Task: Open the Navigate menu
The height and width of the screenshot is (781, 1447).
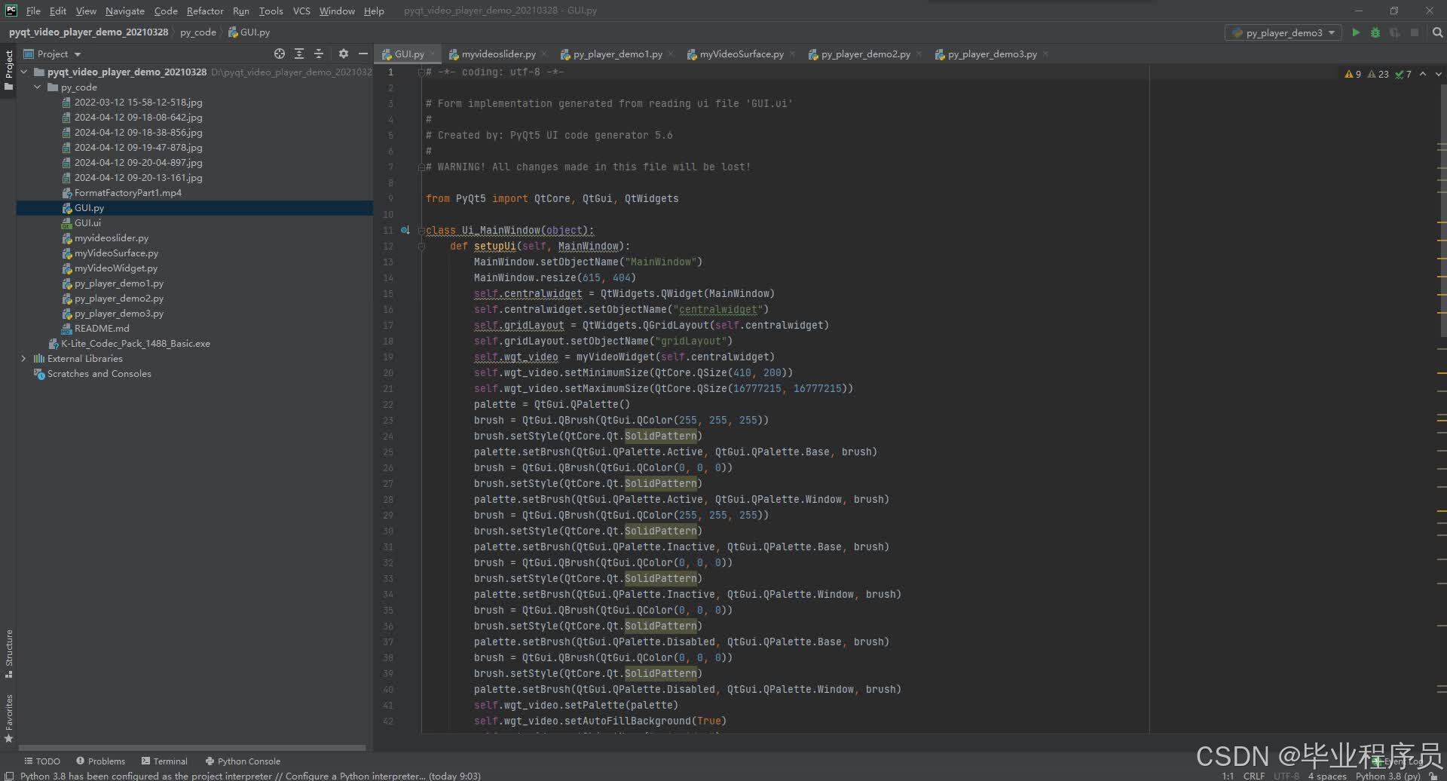Action: pyautogui.click(x=124, y=11)
